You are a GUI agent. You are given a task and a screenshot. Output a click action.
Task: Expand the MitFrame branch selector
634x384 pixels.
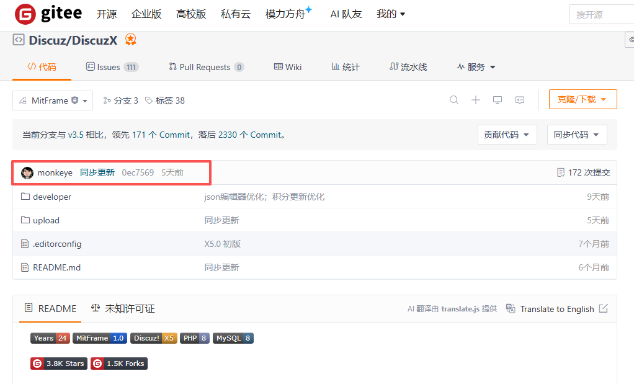tap(52, 99)
